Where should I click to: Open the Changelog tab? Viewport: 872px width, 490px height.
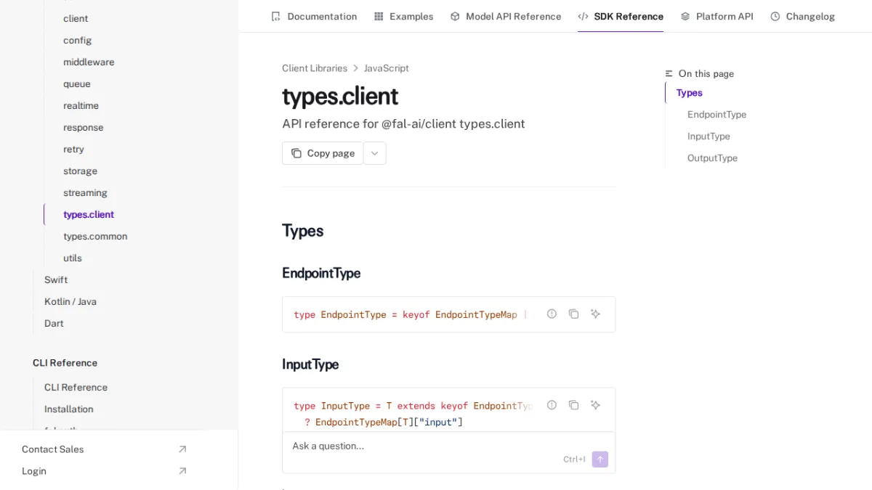(802, 16)
